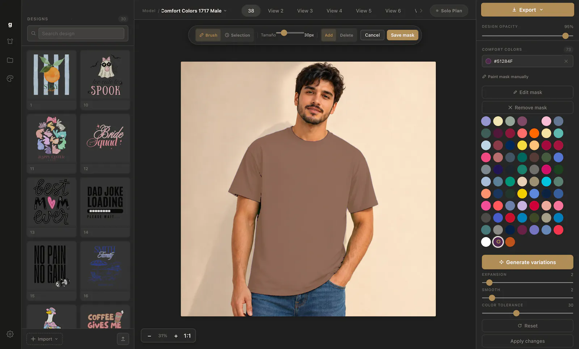Click the brush Tamaño size slider
This screenshot has height=349, width=579.
tap(290, 33)
